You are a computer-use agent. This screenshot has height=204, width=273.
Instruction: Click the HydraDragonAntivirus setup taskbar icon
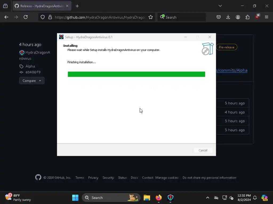170,198
